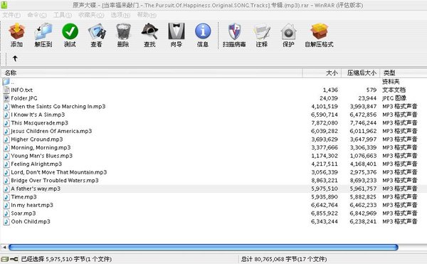427x264 pixels.
Task: Click the 查找 (Find) detective hat icon
Action: coord(149,32)
